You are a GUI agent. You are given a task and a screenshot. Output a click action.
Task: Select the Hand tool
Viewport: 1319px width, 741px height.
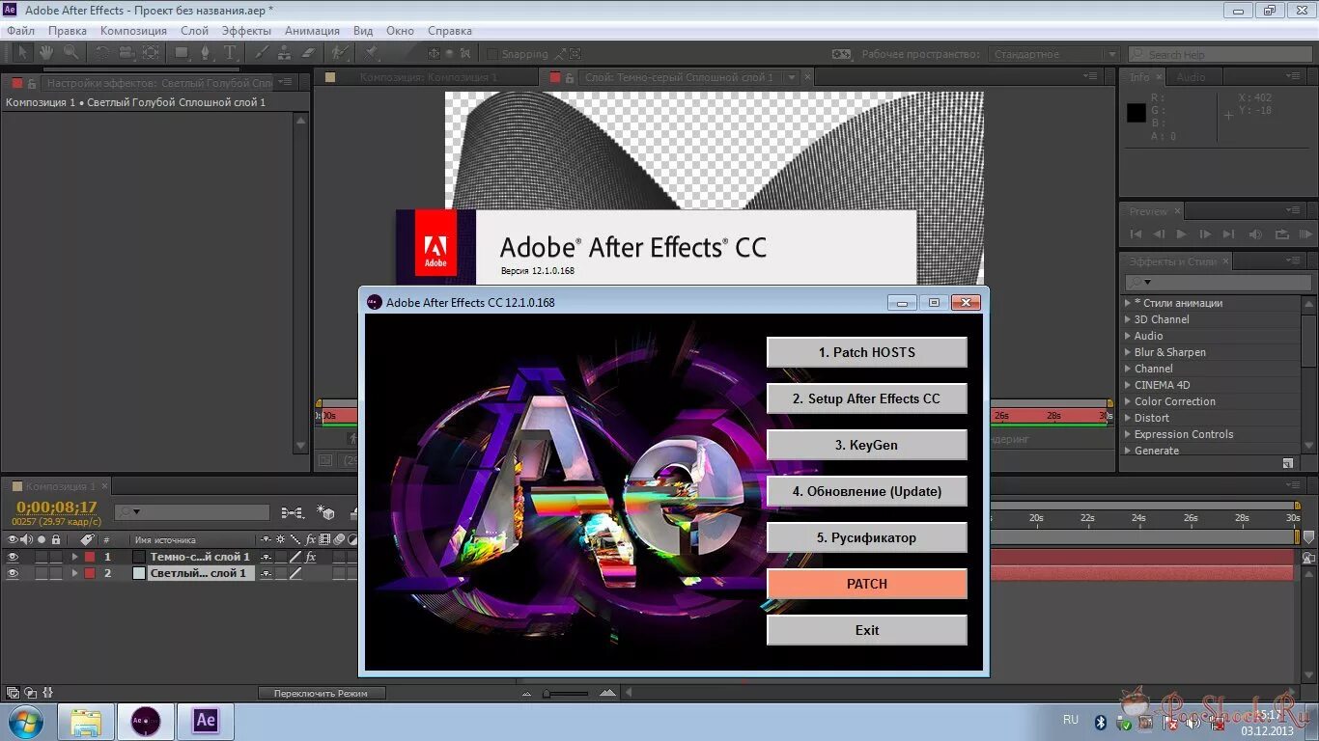point(46,53)
